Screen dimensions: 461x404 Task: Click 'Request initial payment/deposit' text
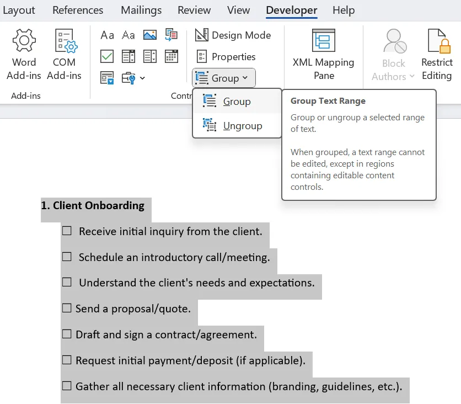click(x=154, y=360)
